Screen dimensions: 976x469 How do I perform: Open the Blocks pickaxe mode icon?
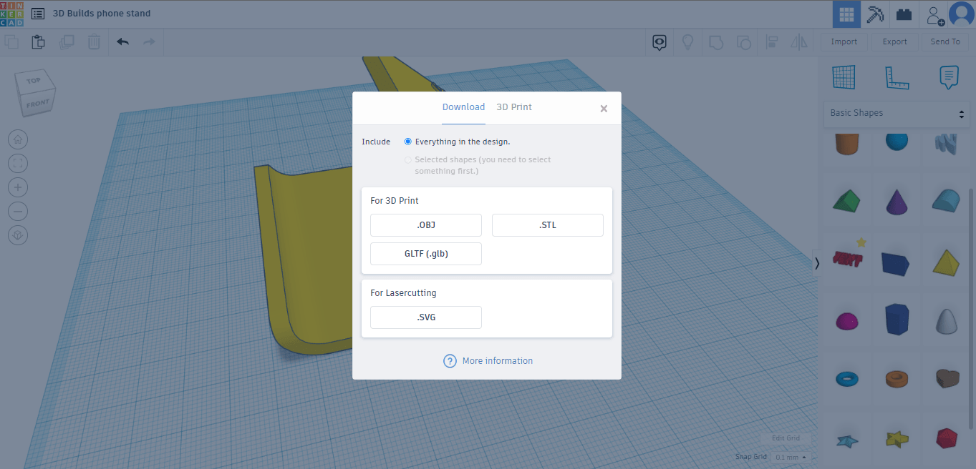[x=875, y=14]
